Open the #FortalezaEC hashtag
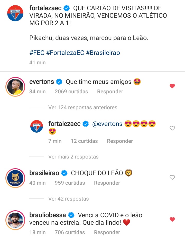 pyautogui.click(x=65, y=53)
